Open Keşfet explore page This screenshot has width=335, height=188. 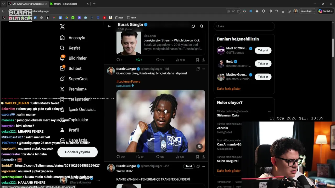[70, 48]
